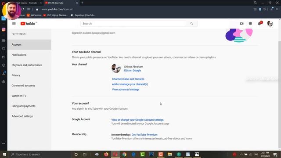Click the Windows taskbar search box
The image size is (281, 158).
40,154
